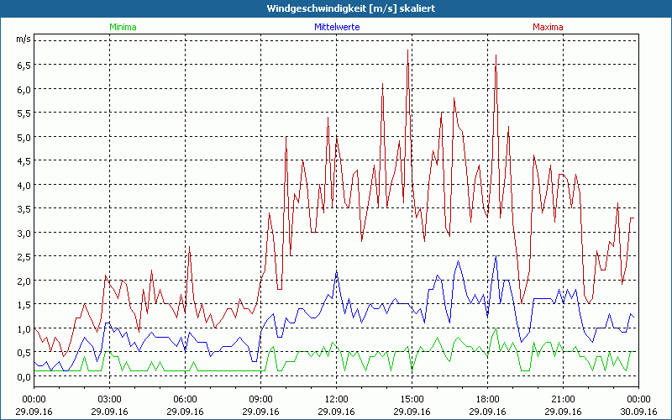Screen dimensions: 672x420
Task: Select the green Minima legend label
Action: (x=123, y=27)
